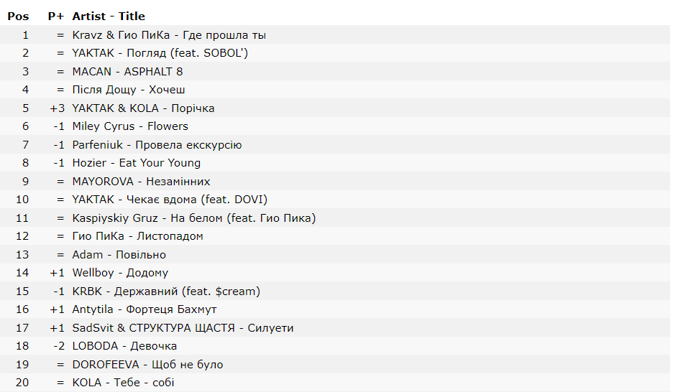Click MACAN - ASPHALT 8 title

point(127,72)
